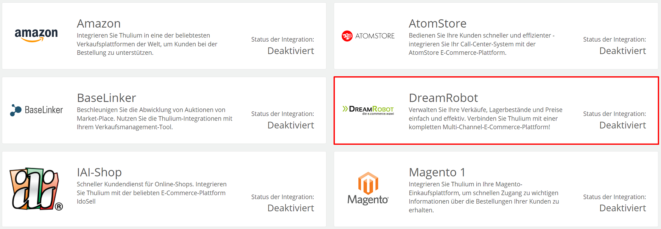The width and height of the screenshot is (661, 229).
Task: Click BaseLinker's 'Status der Integration:' label
Action: (x=283, y=114)
